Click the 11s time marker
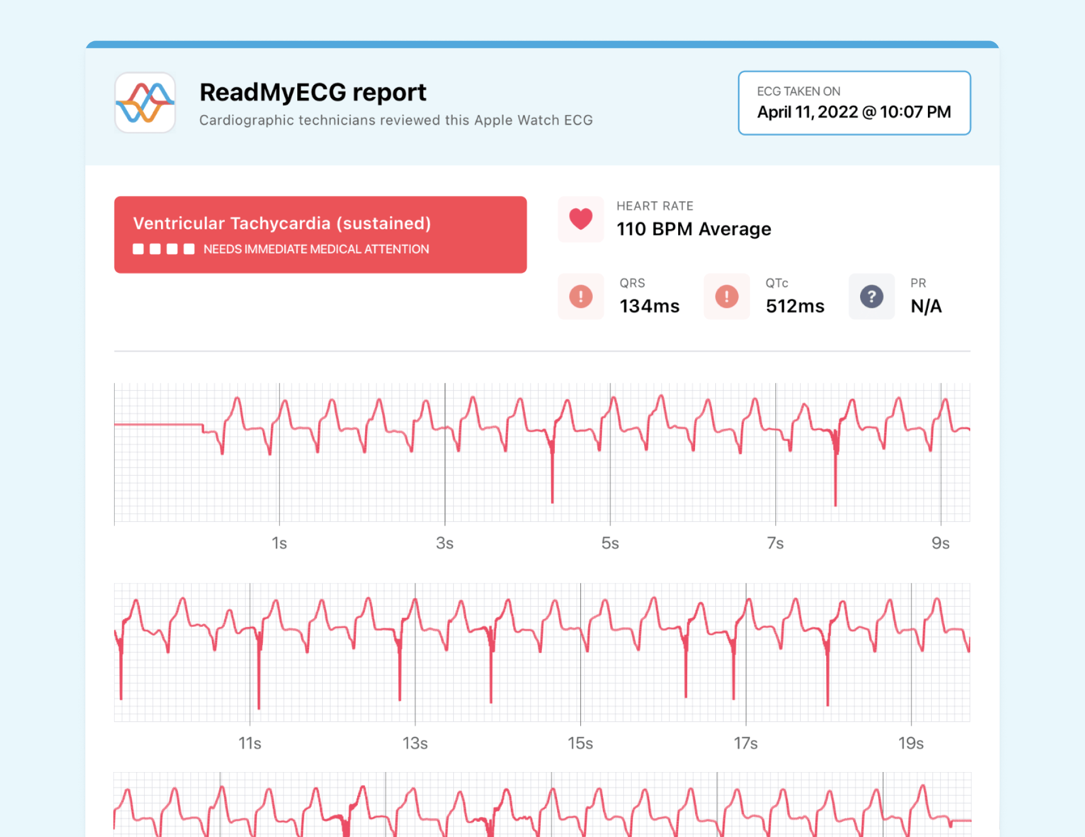Viewport: 1085px width, 837px height. 250,743
